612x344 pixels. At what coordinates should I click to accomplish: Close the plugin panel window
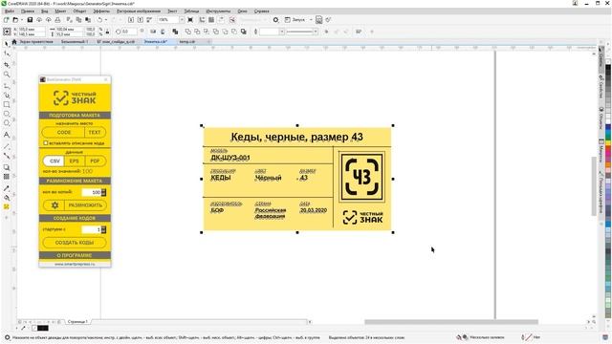pyautogui.click(x=106, y=79)
